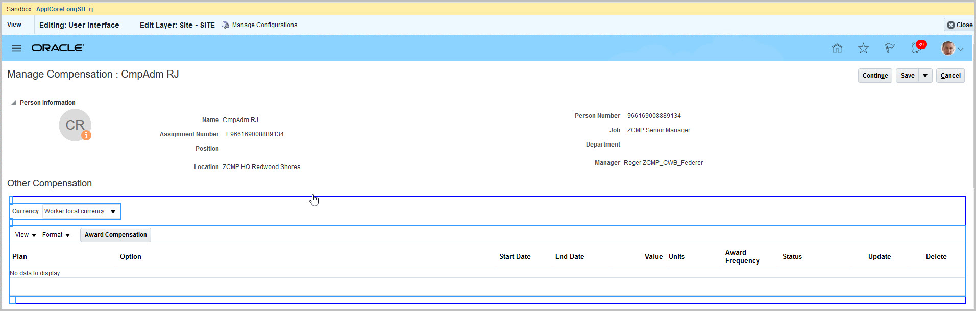This screenshot has width=976, height=311.
Task: Click the Units column header
Action: pyautogui.click(x=676, y=257)
